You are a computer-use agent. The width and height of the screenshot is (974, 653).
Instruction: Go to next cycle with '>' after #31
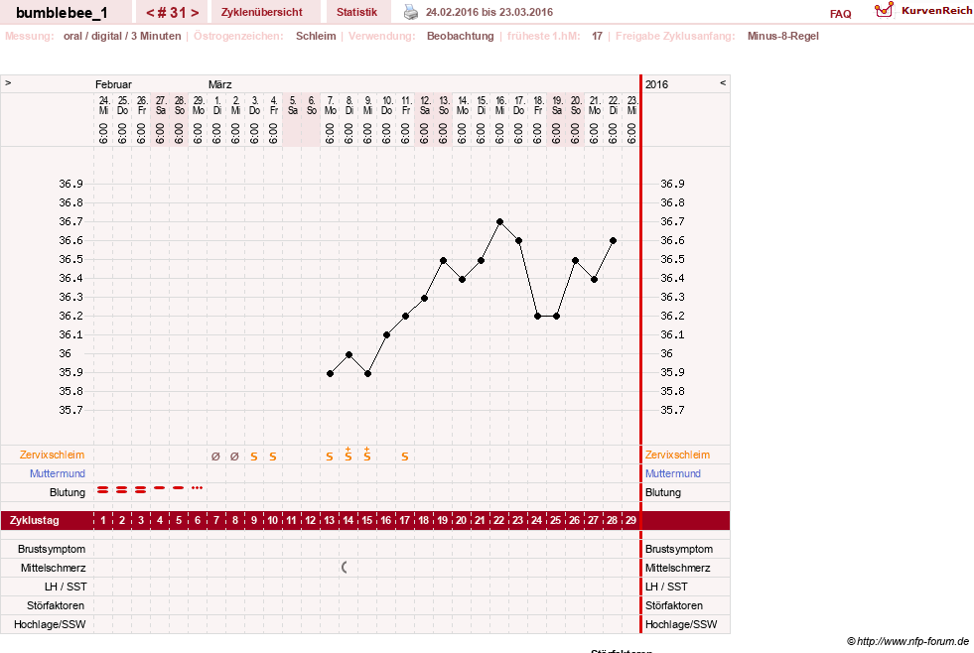(x=195, y=13)
